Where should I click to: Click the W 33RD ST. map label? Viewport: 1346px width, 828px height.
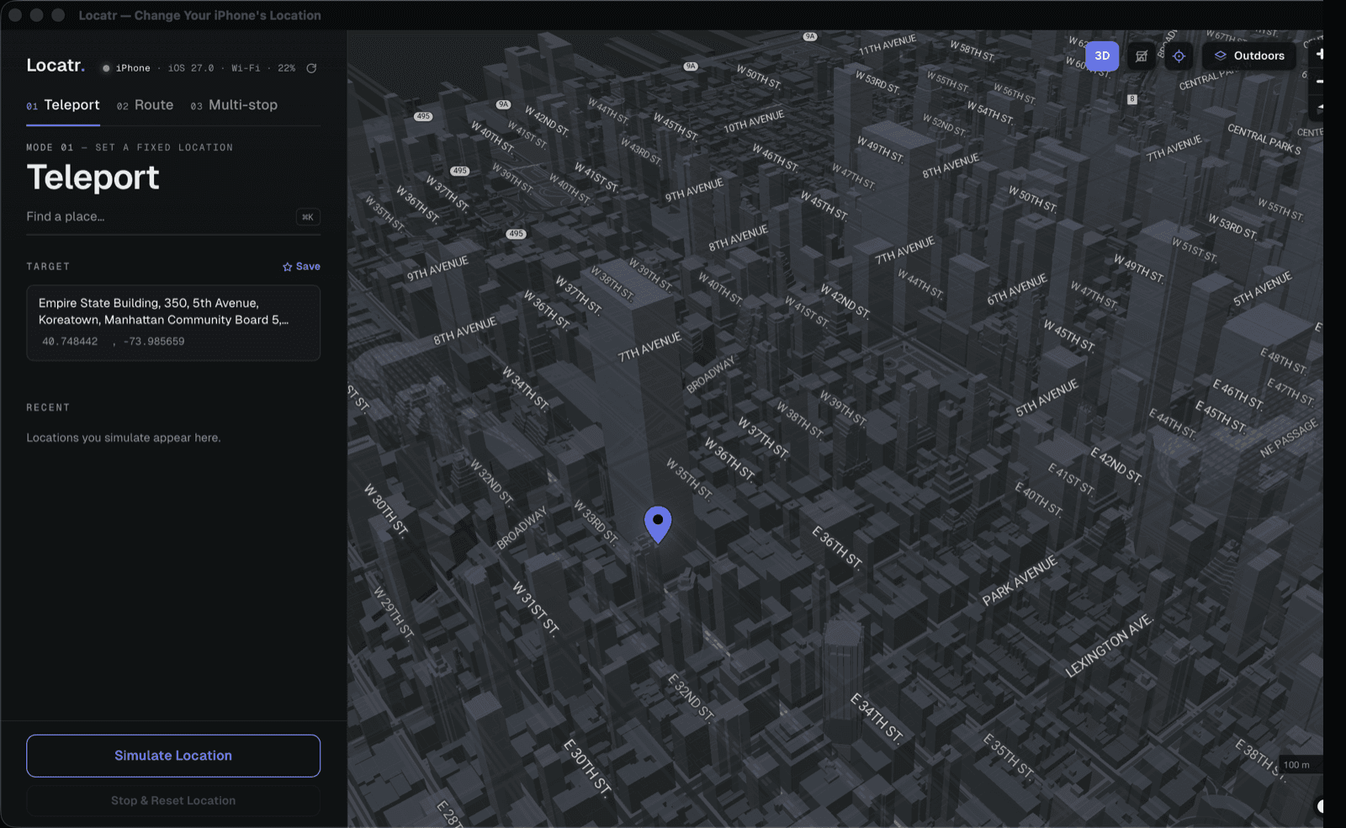596,523
